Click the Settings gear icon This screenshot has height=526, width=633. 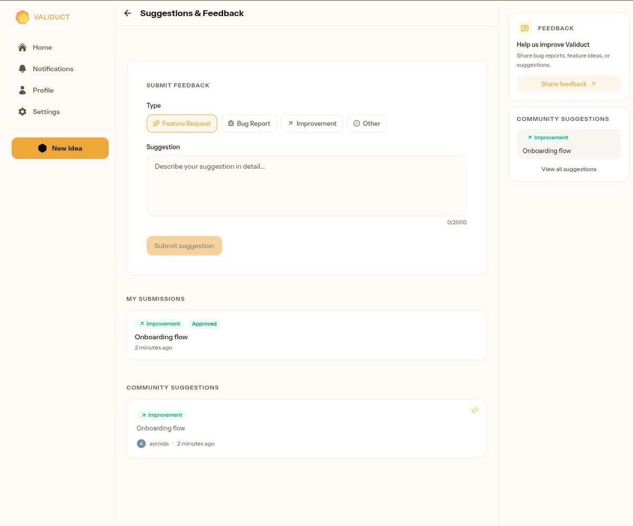[22, 112]
